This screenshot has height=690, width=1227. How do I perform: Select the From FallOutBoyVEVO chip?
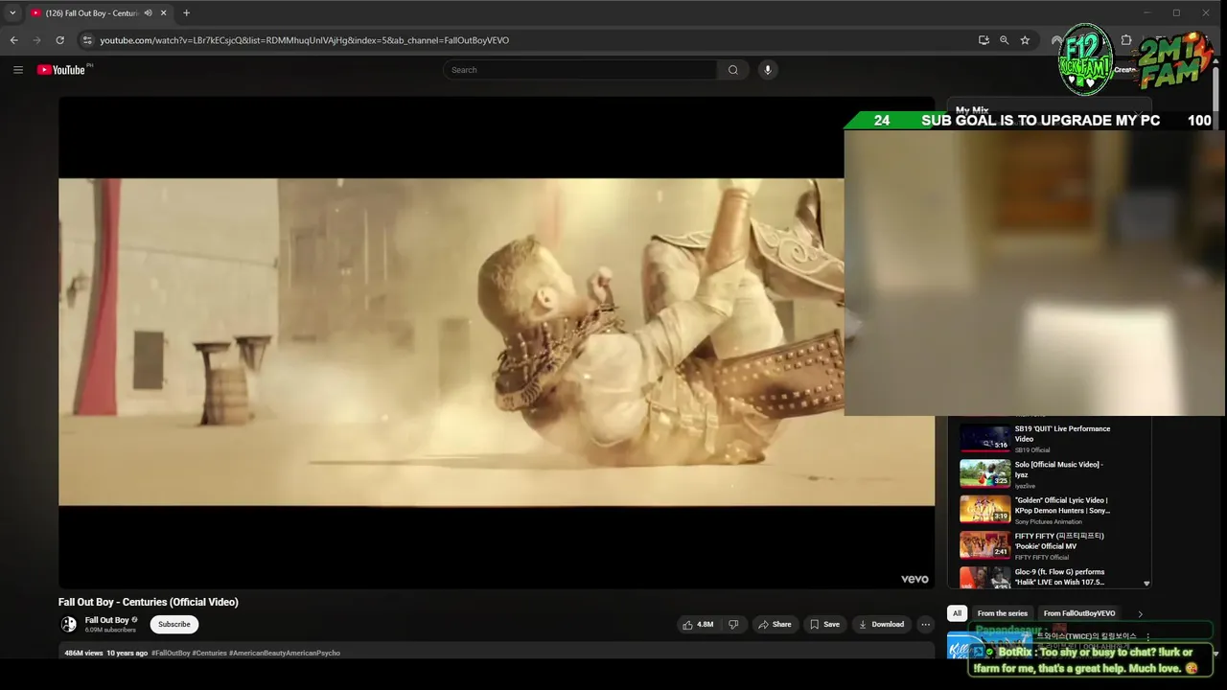pos(1079,613)
